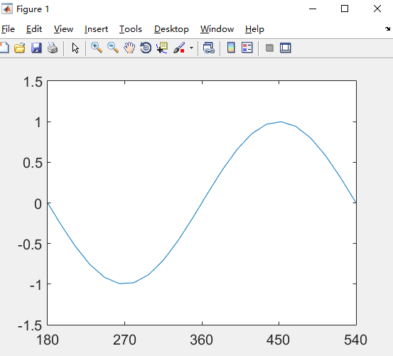
Task: Show Plot Tools and dock figure
Action: click(286, 48)
